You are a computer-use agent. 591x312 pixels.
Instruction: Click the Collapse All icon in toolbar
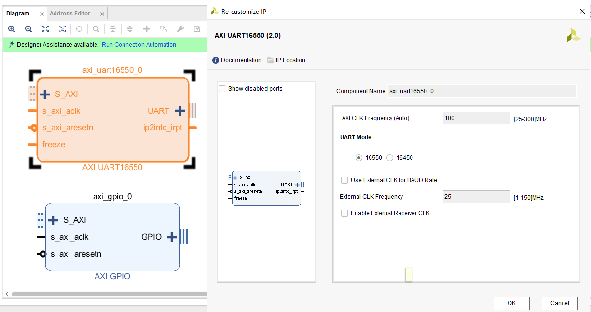click(113, 29)
